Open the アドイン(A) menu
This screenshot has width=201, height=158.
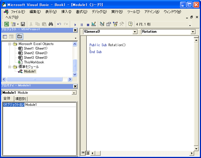tap(152, 12)
